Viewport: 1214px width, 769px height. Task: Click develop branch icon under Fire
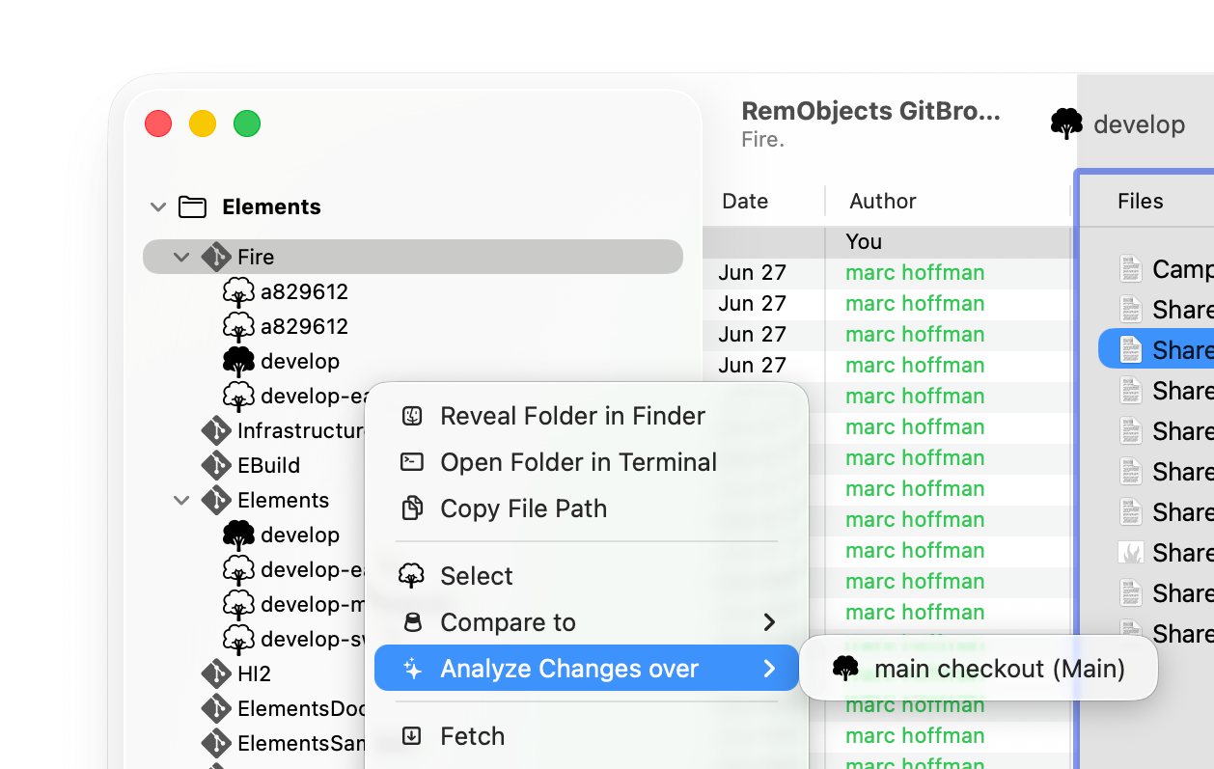pyautogui.click(x=238, y=361)
